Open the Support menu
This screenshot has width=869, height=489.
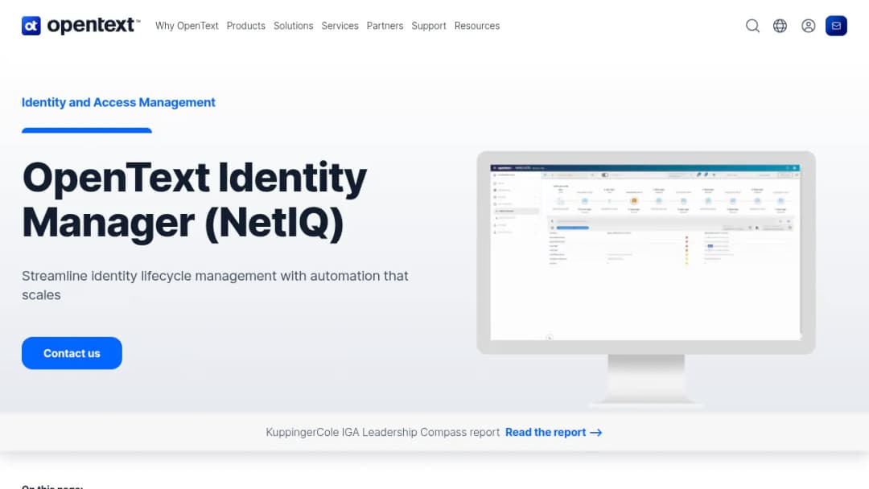point(428,26)
